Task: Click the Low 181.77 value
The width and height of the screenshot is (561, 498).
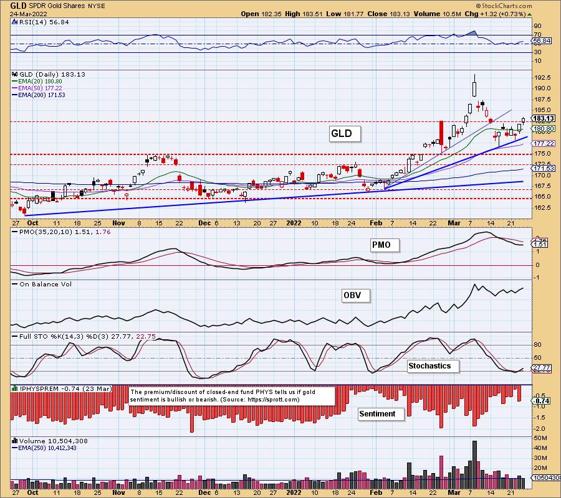Action: click(x=345, y=14)
